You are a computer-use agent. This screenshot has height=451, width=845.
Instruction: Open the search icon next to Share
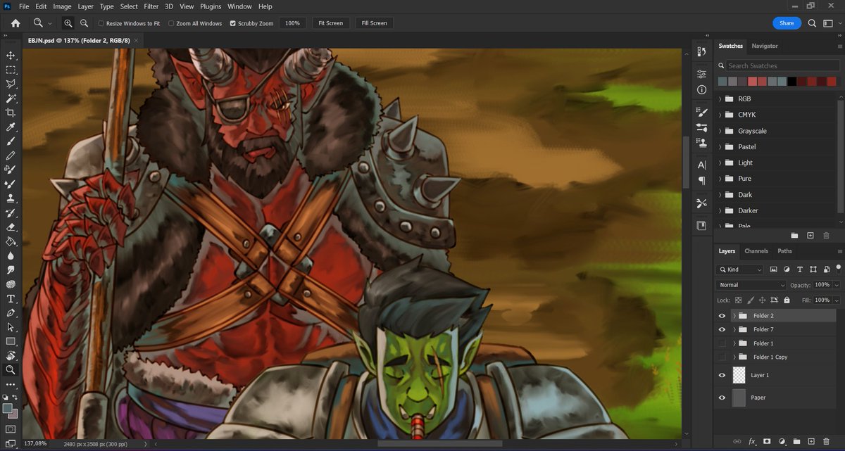point(811,23)
